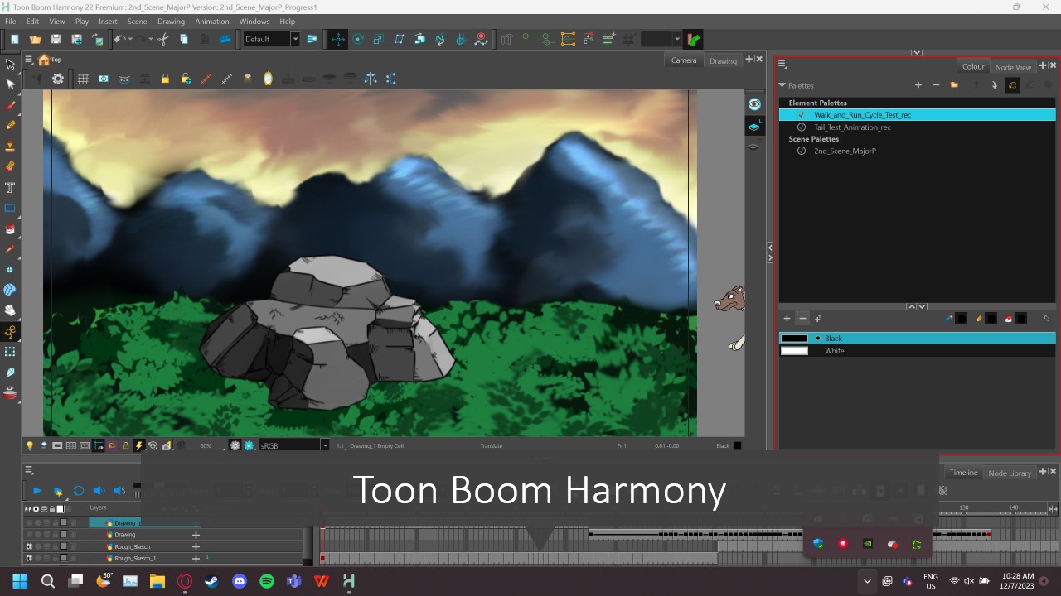The width and height of the screenshot is (1061, 596).
Task: Open Spotify from the taskbar
Action: [x=267, y=581]
